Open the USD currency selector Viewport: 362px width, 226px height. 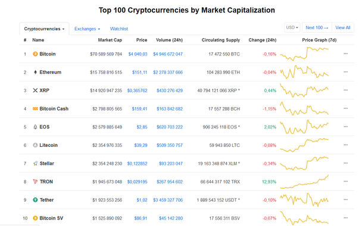coord(292,27)
